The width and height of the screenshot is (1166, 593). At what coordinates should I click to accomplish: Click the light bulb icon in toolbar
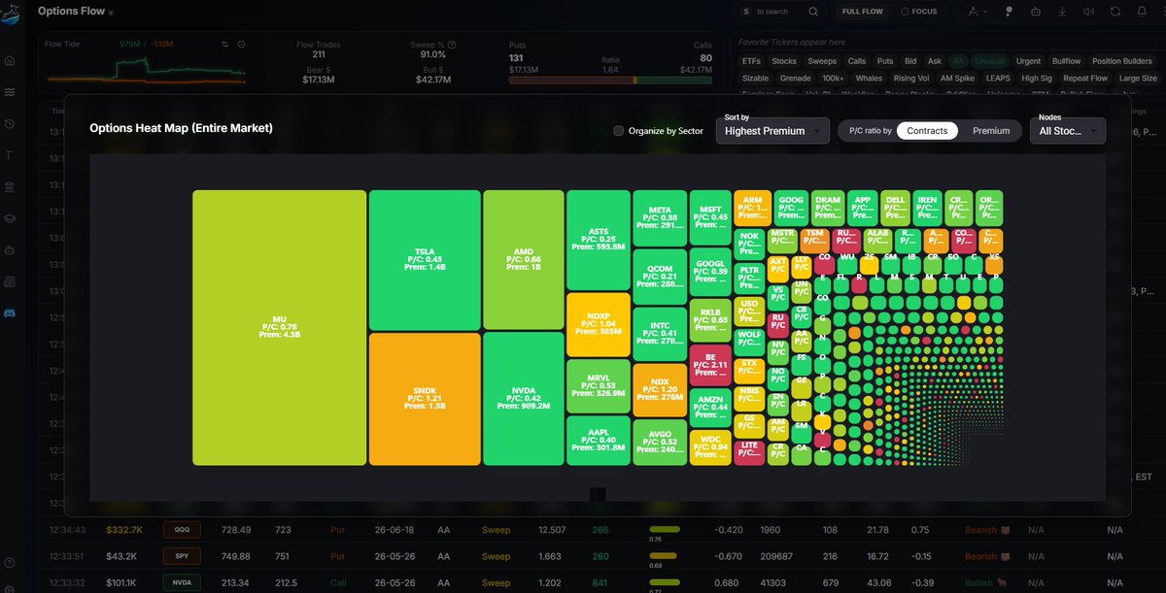pos(1010,12)
